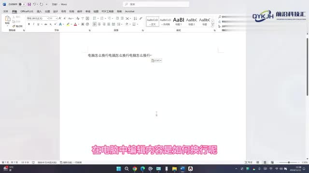The width and height of the screenshot is (309, 173).
Task: Click the Show paragraph marks icon
Action: pyautogui.click(x=140, y=18)
